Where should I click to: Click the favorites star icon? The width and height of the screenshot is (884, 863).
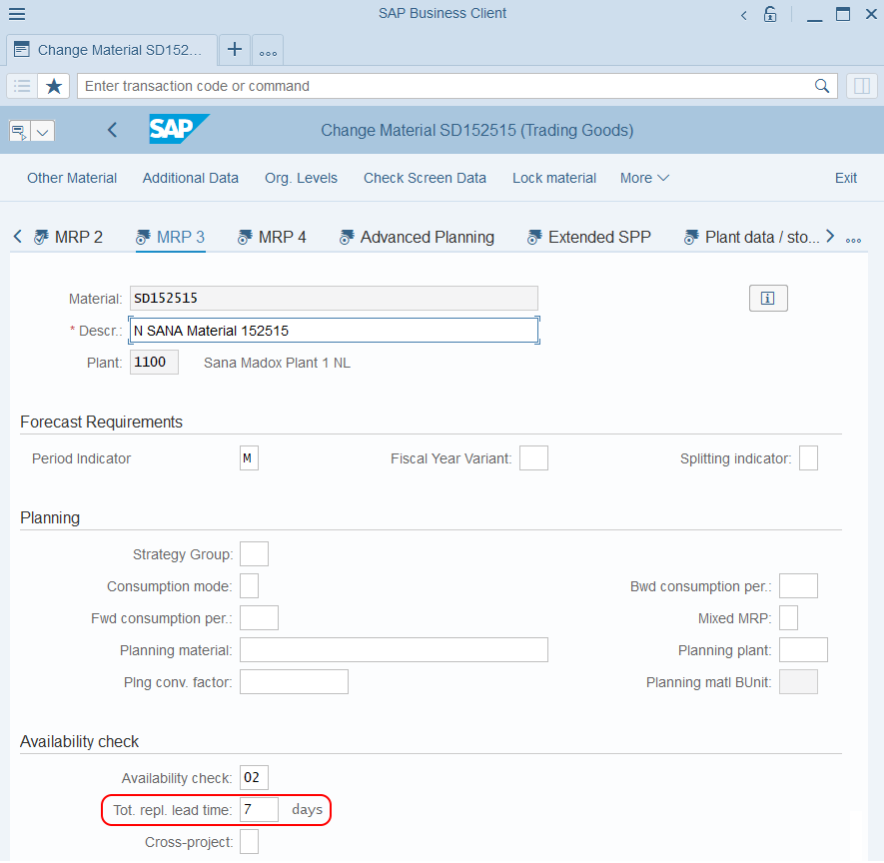[x=54, y=86]
